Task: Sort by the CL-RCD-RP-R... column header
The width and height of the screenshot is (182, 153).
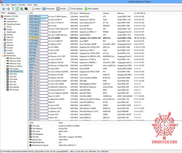Action: [140, 13]
